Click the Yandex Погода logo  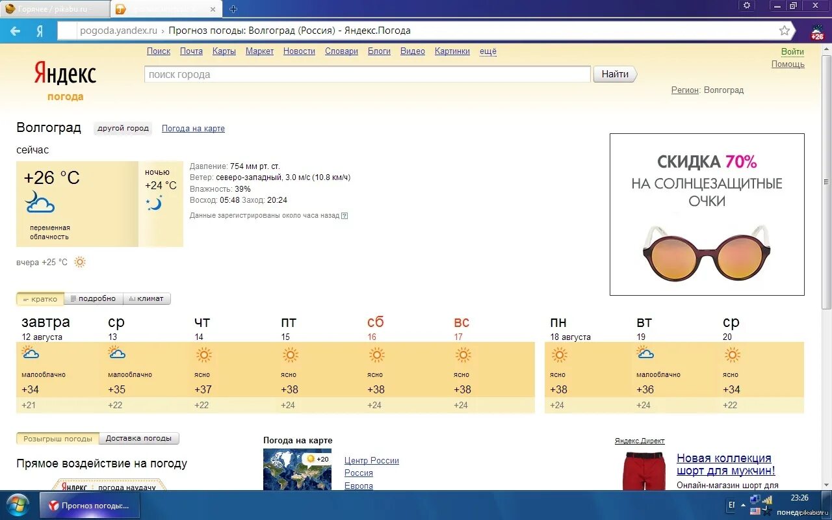65,81
